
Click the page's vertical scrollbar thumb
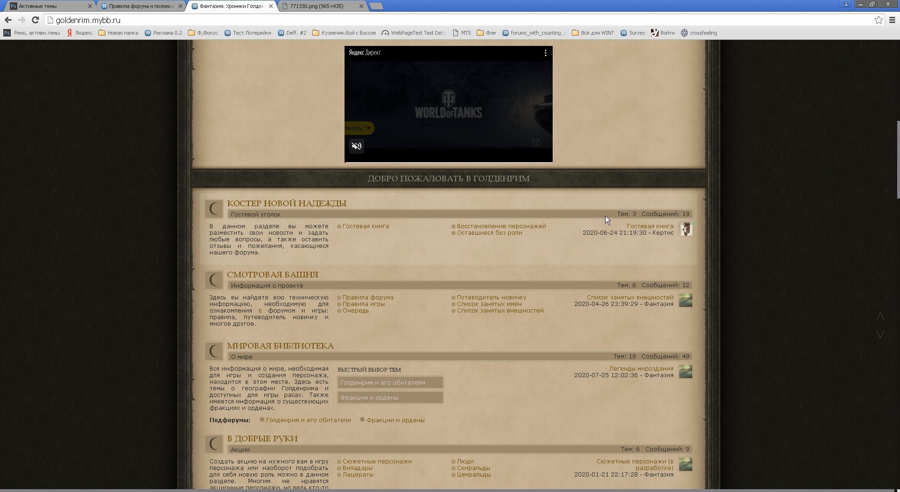(x=897, y=160)
